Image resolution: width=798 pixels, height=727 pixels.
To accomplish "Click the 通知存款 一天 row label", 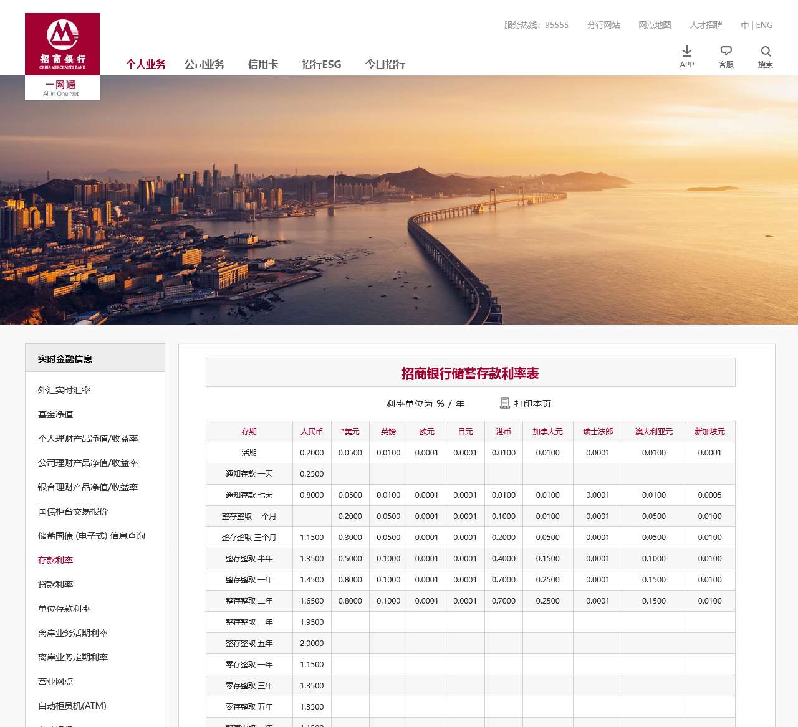I will pos(249,474).
